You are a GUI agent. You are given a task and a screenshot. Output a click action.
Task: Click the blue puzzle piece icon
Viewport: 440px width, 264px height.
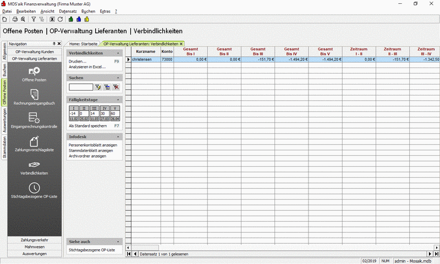click(79, 19)
